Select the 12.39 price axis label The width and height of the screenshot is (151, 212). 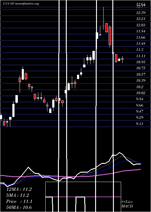pyautogui.click(x=141, y=13)
